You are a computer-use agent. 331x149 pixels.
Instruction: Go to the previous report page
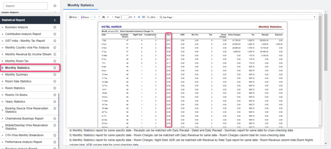click(x=112, y=17)
